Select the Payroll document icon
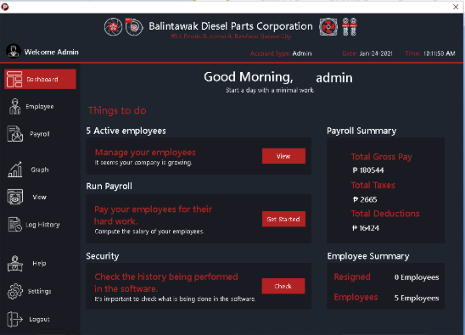 coord(14,134)
